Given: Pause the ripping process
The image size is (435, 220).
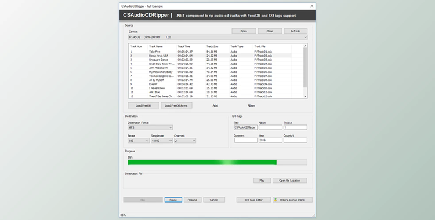Looking at the screenshot, I should [173, 200].
